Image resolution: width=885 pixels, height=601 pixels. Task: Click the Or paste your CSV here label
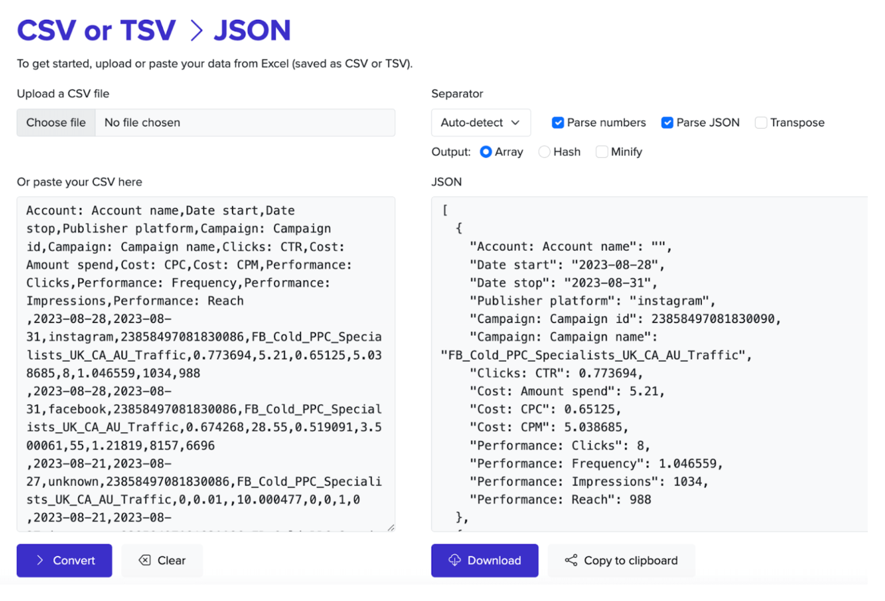click(79, 182)
